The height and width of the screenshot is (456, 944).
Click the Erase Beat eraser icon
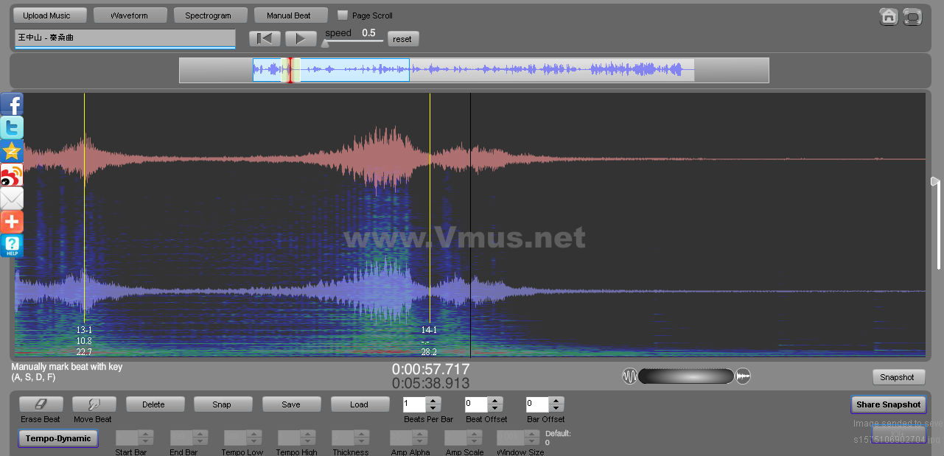[x=41, y=404]
